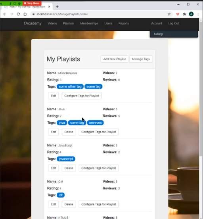Reload the page with the refresh icon

coord(18,14)
